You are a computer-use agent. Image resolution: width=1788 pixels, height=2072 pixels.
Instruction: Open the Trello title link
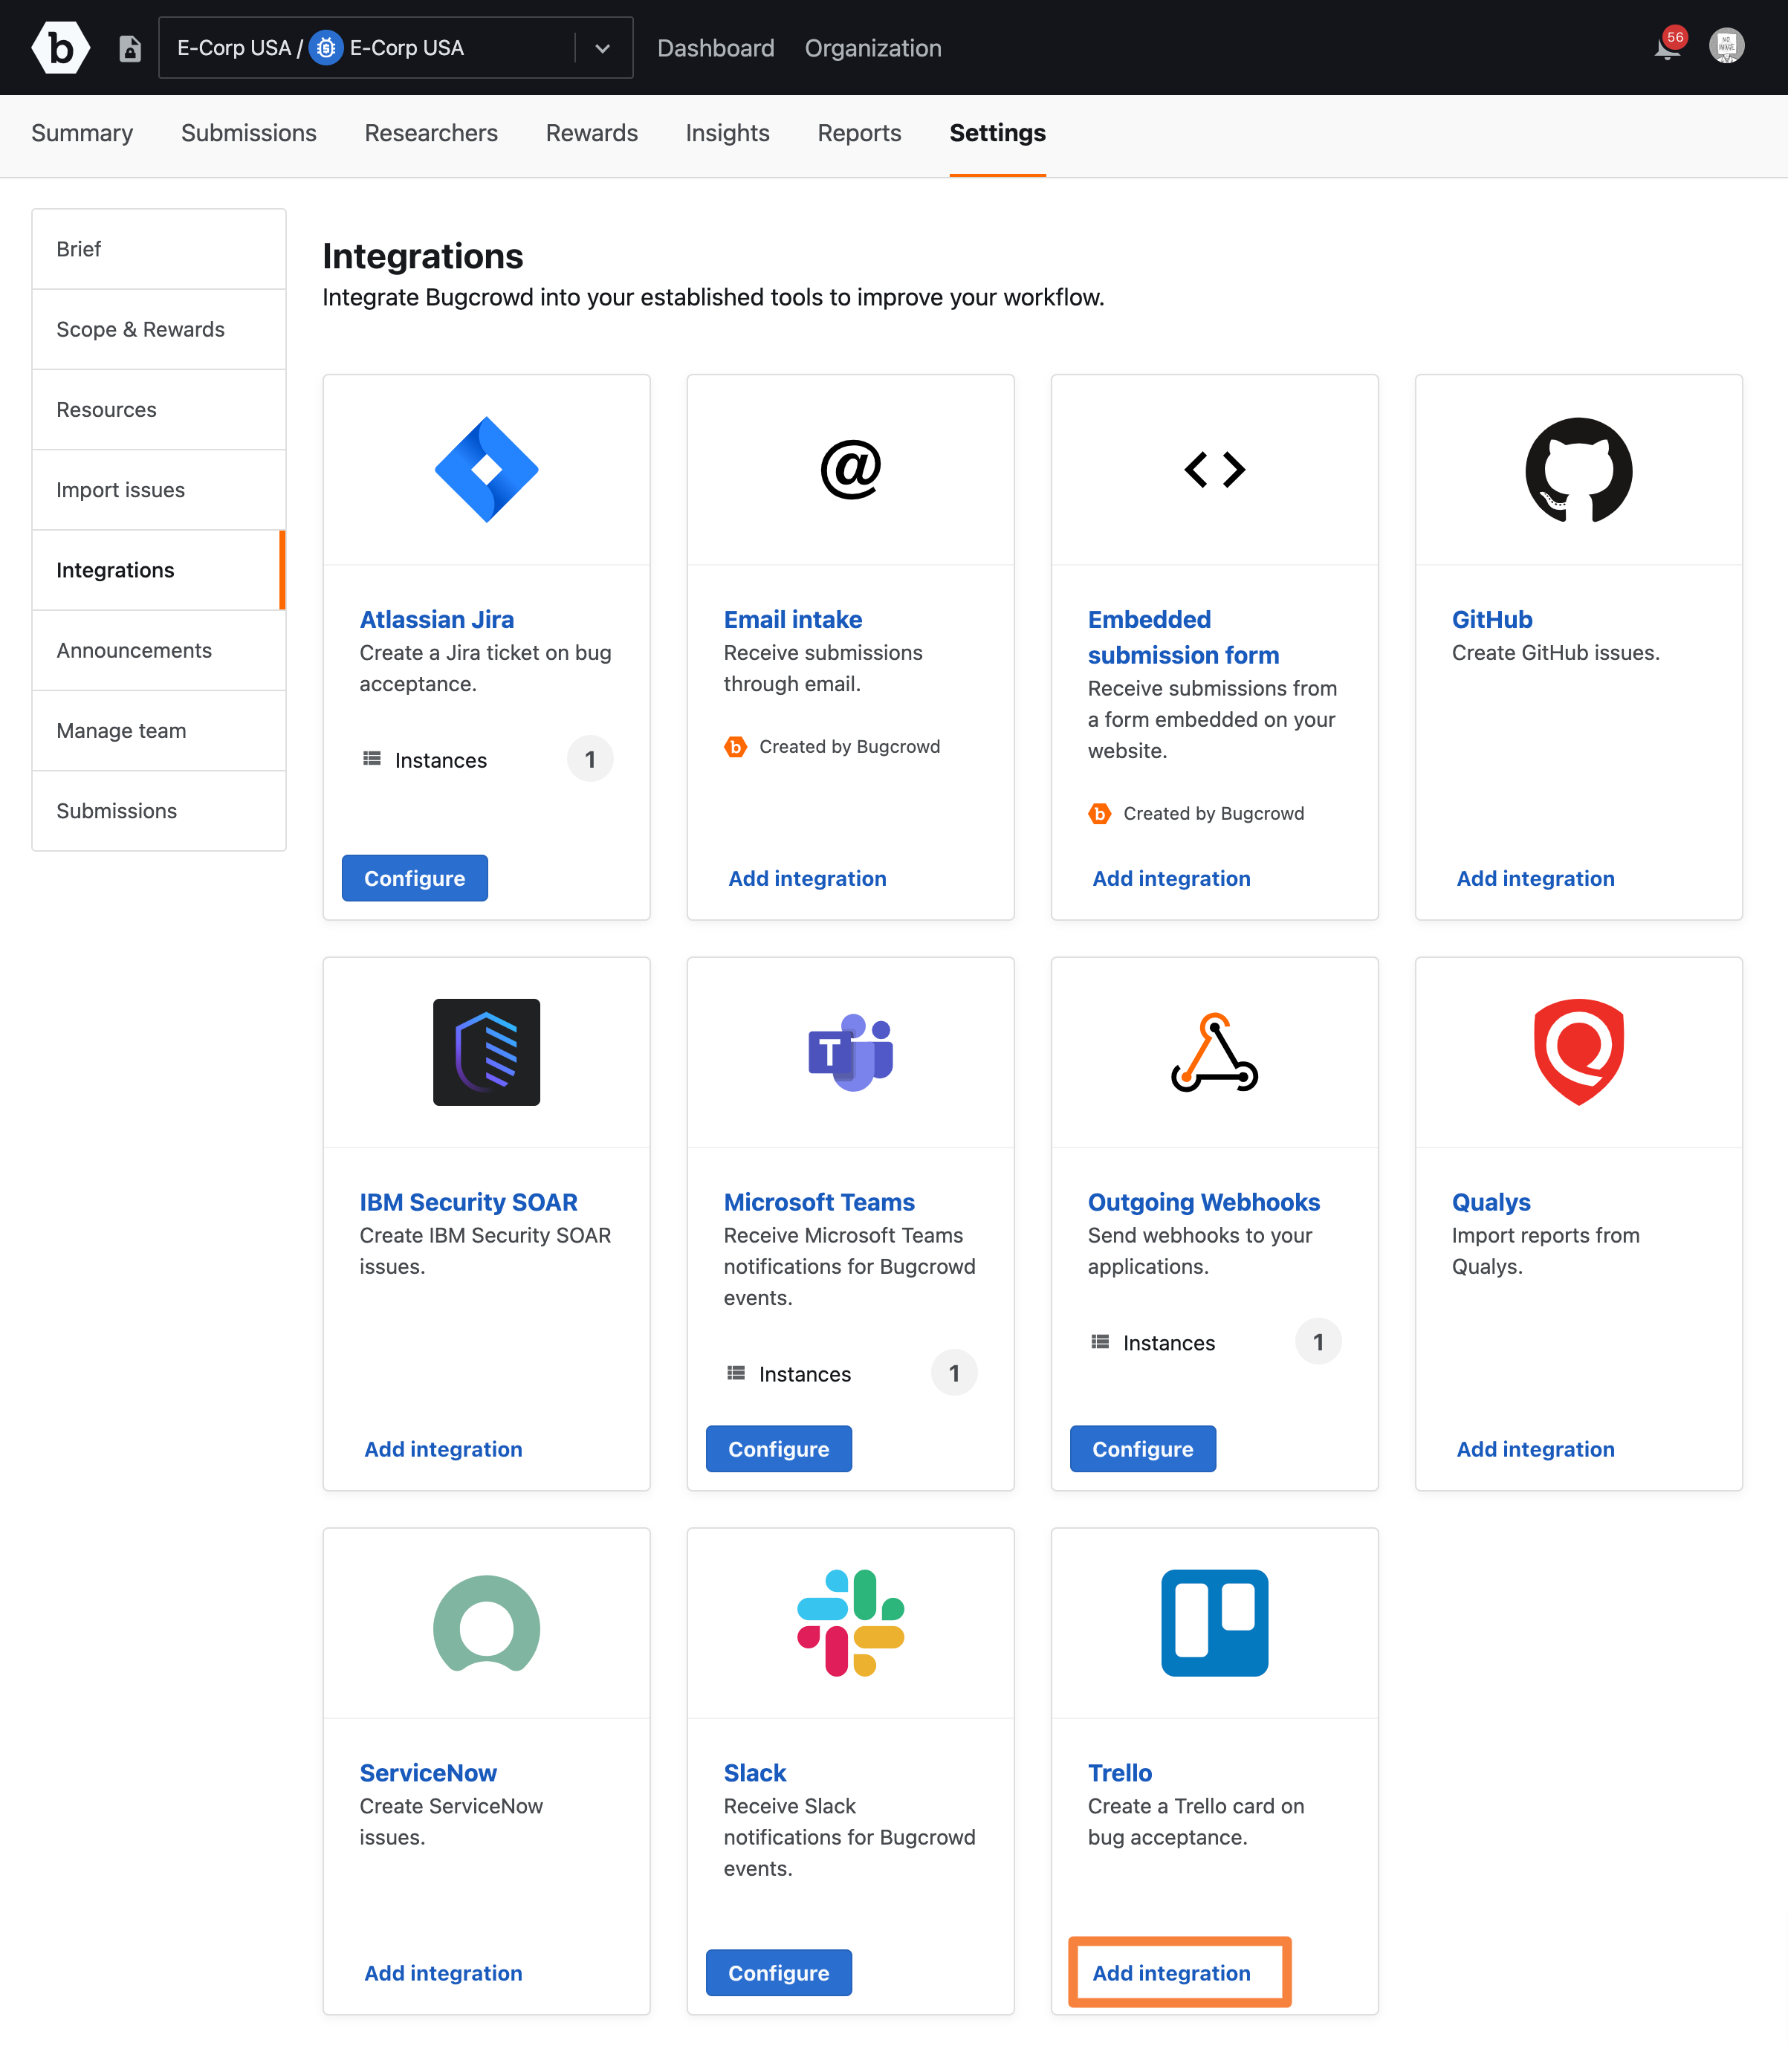1120,1773
